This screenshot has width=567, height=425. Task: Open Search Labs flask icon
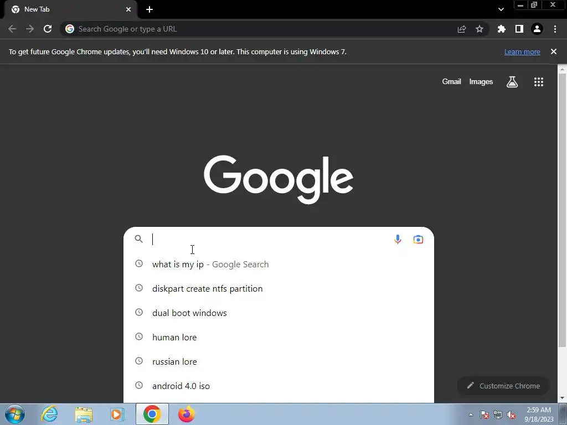[512, 82]
